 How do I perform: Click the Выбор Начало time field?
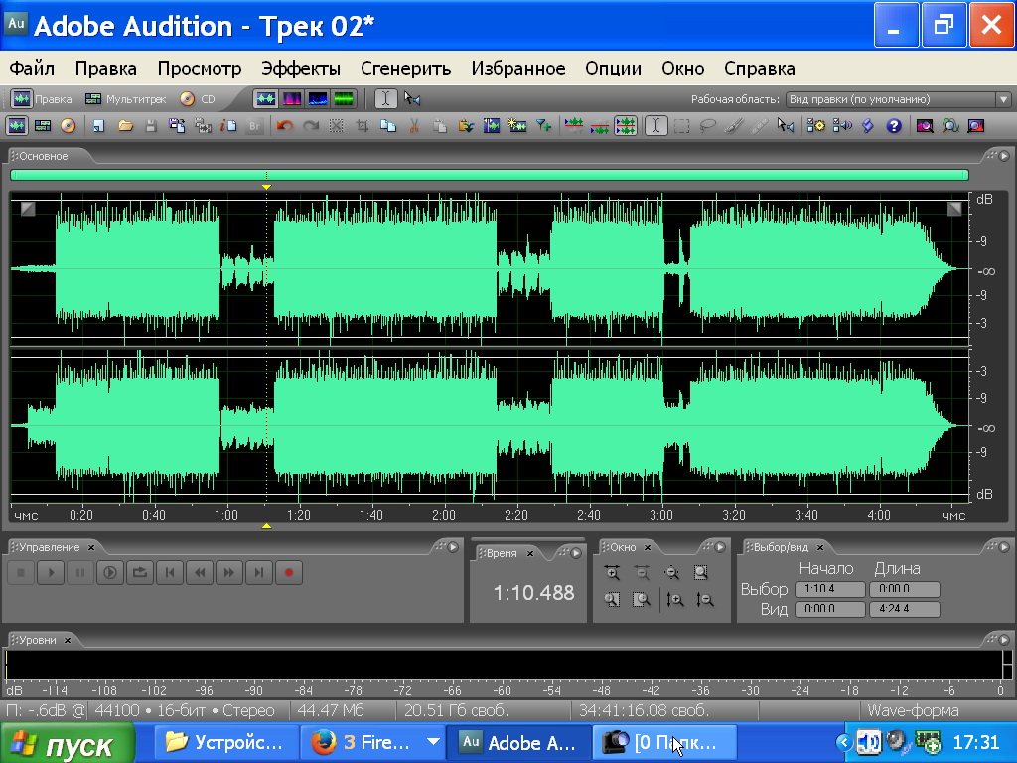(x=829, y=589)
